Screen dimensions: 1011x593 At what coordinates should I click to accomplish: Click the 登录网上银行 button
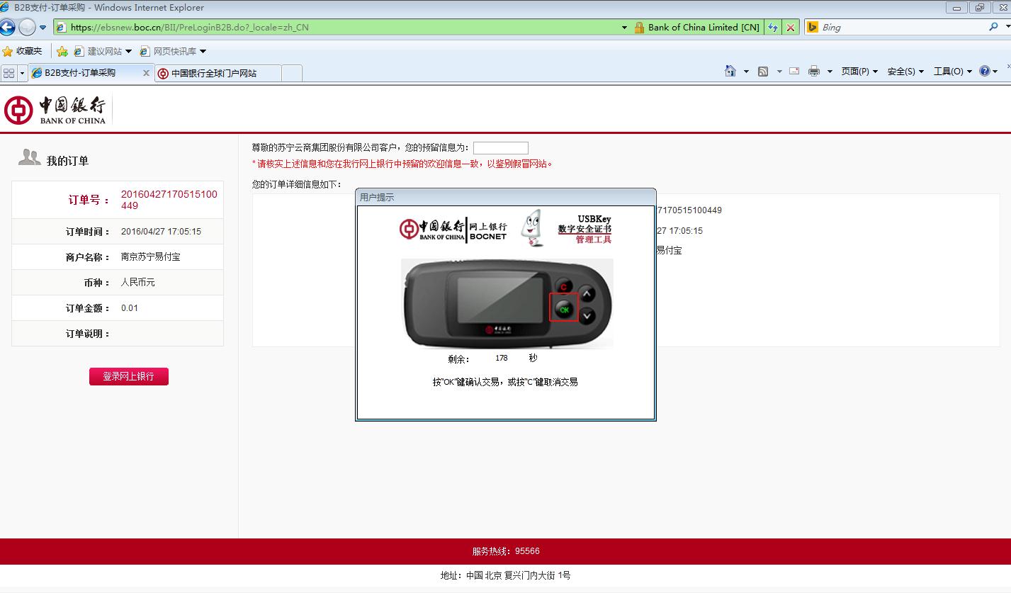[128, 376]
